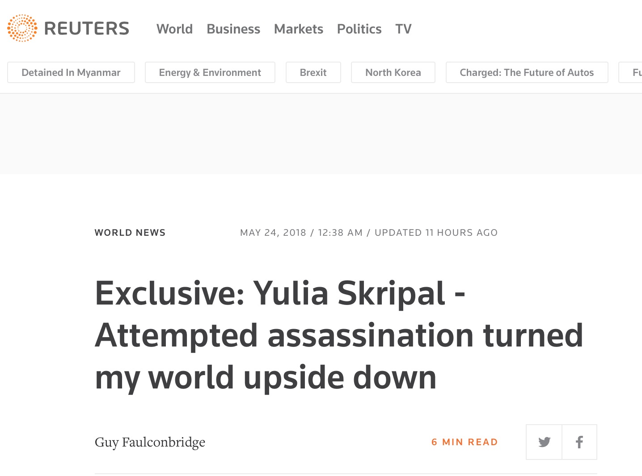Share article via Facebook icon
This screenshot has height=476, width=642.
[x=579, y=442]
